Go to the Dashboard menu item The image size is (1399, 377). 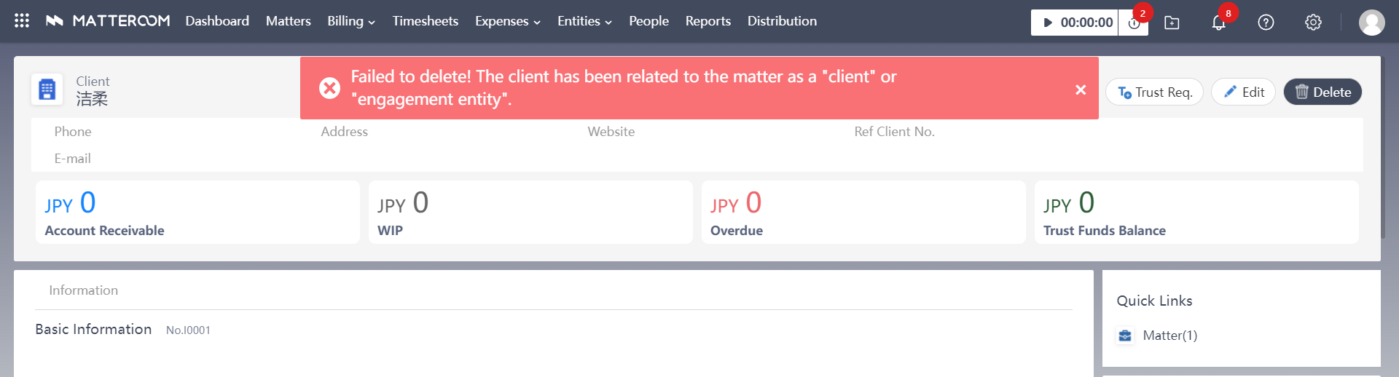[x=217, y=21]
